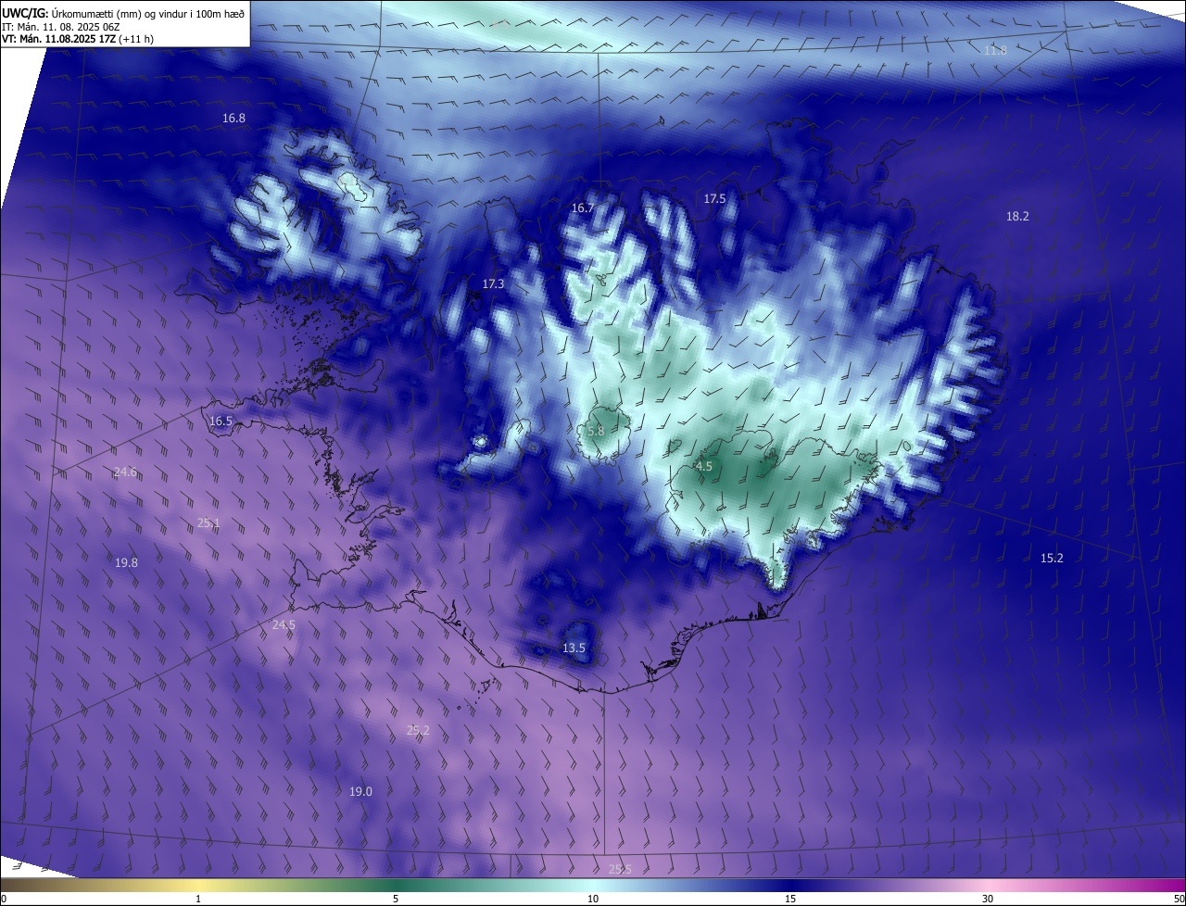Image resolution: width=1186 pixels, height=906 pixels.
Task: Click the initialization time line 'IT: Mán. 11. 08. 2025 06Z'
Action: 60,27
